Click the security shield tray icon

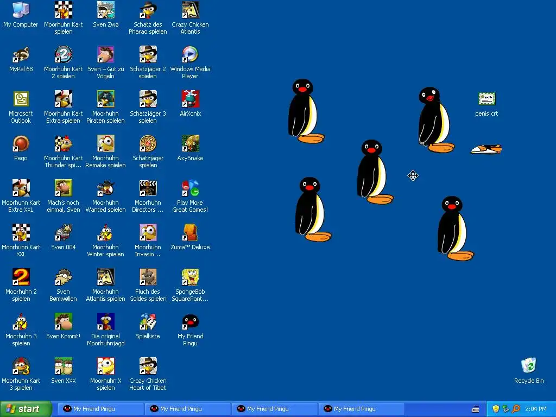coord(496,409)
